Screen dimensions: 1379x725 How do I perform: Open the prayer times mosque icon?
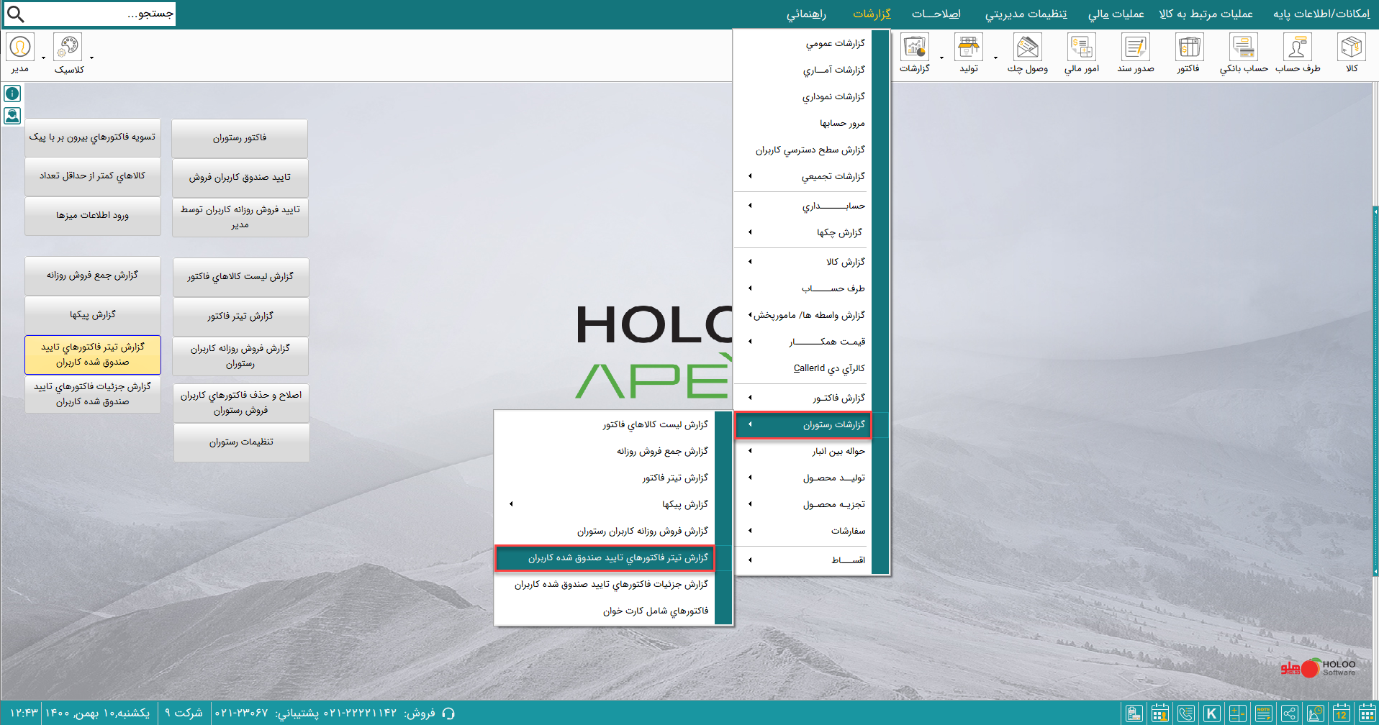[x=1316, y=713]
